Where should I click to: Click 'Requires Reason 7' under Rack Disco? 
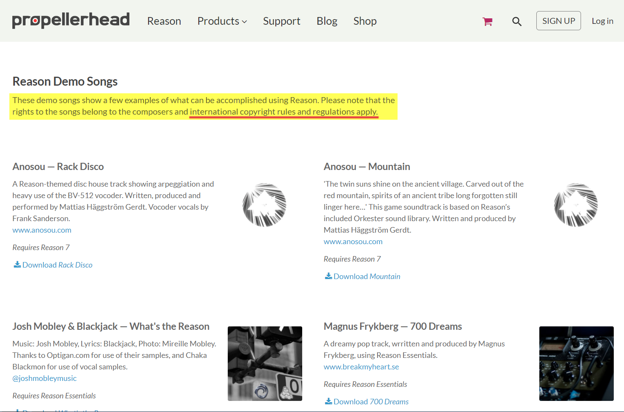click(x=41, y=248)
